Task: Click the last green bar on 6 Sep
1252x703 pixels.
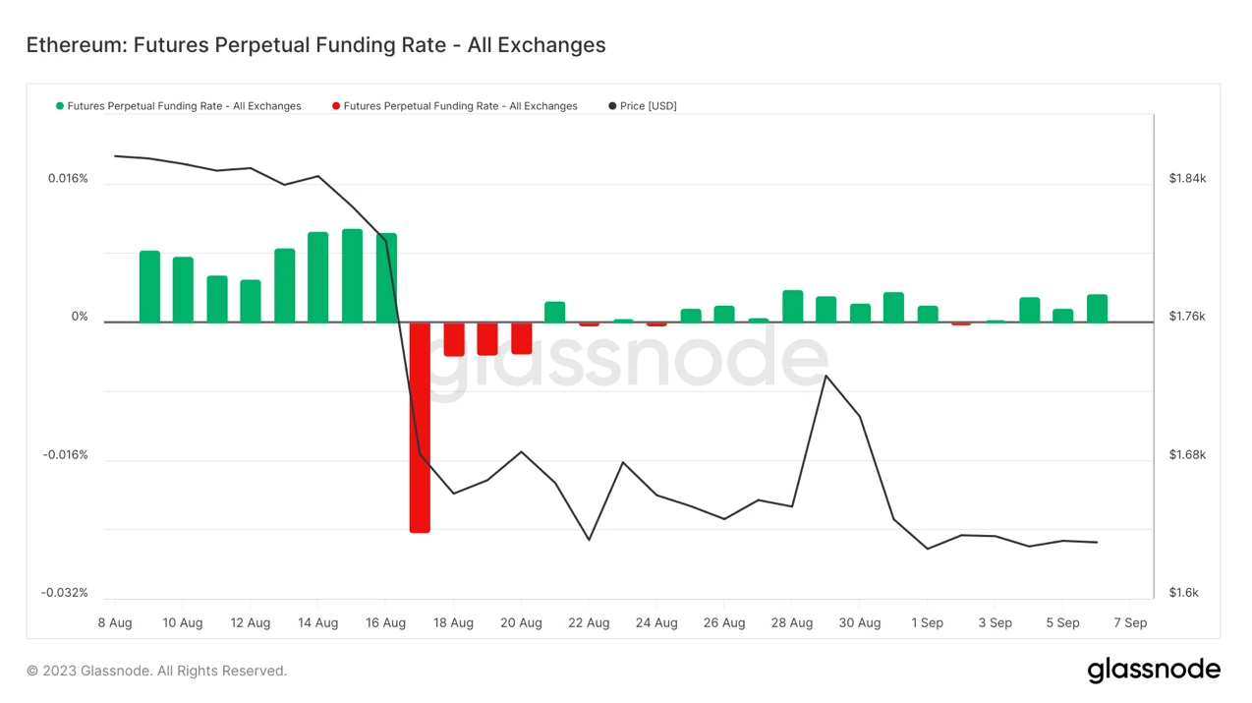Action: [x=1097, y=308]
